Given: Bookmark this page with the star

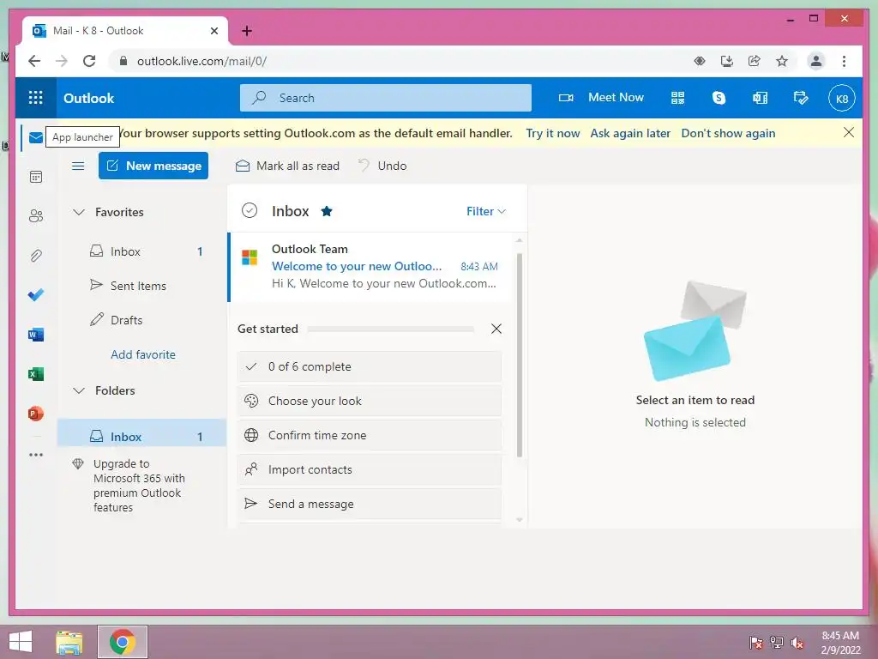Looking at the screenshot, I should (782, 61).
